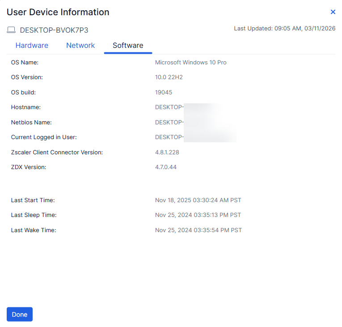Switch to the Hardware tab
The width and height of the screenshot is (342, 327).
[32, 46]
